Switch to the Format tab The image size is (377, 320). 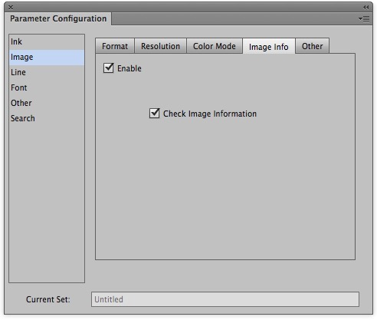[x=115, y=46]
